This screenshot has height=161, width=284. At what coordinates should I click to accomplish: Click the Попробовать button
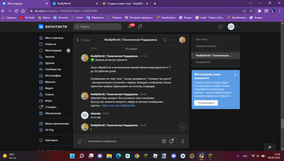point(206,103)
